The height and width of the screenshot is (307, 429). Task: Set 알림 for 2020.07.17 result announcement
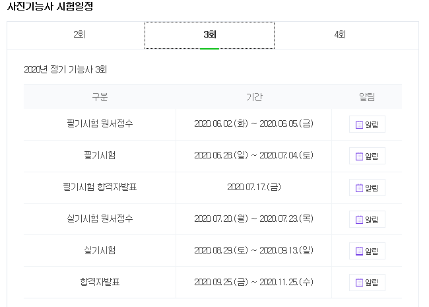point(367,188)
